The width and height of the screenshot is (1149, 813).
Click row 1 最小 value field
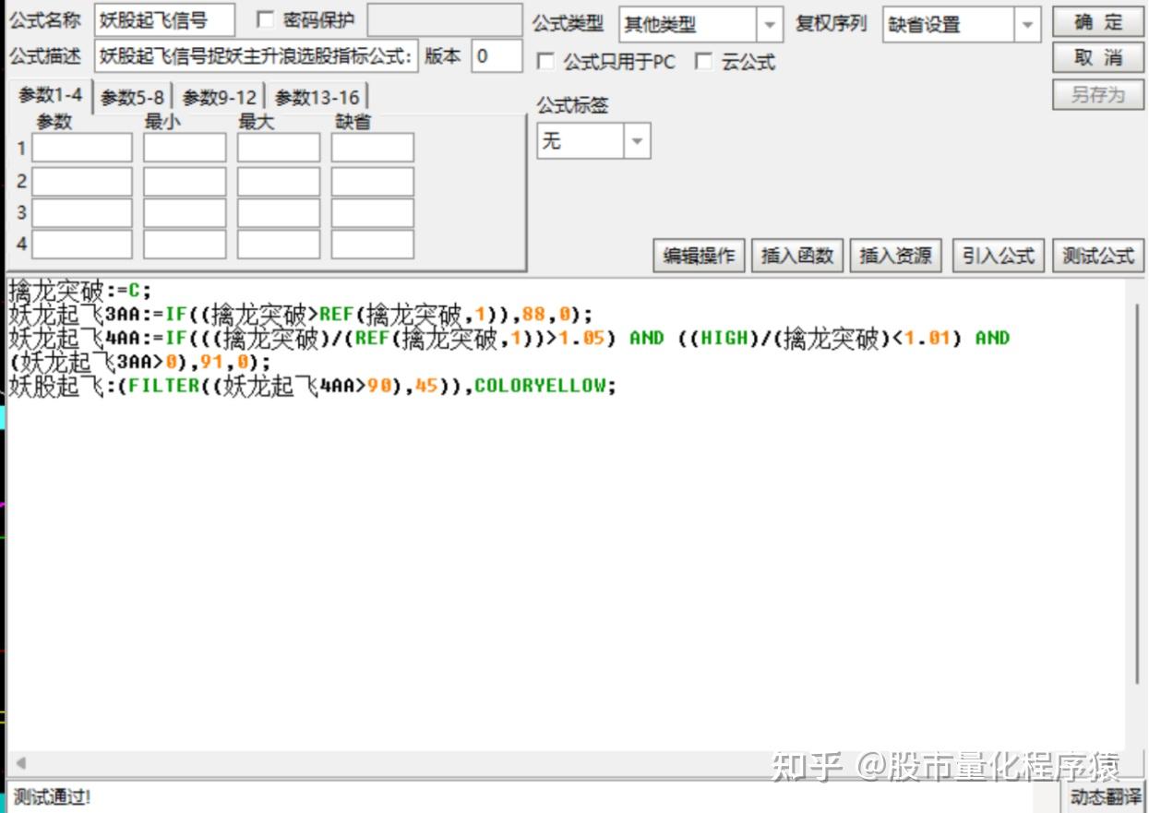pos(185,148)
